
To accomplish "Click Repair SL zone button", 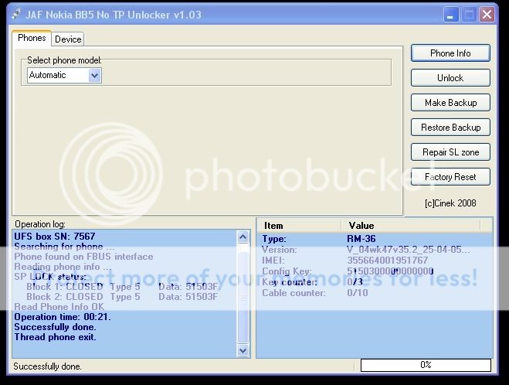I will click(450, 152).
